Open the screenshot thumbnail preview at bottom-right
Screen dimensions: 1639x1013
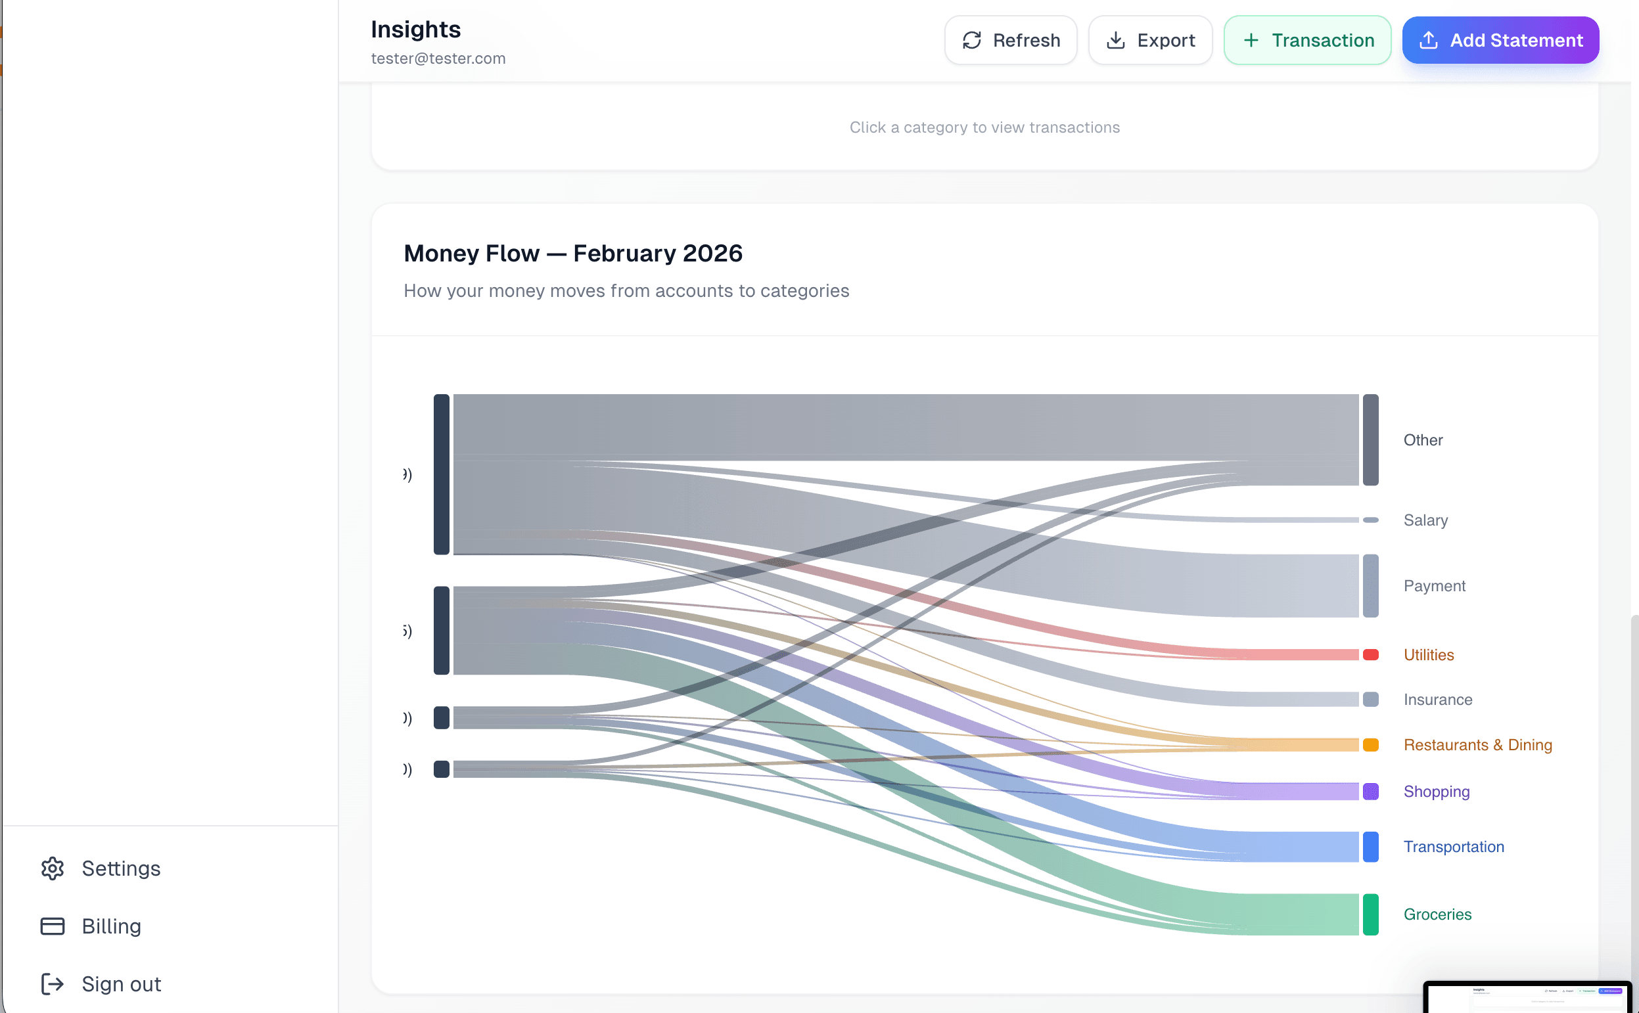(1527, 998)
